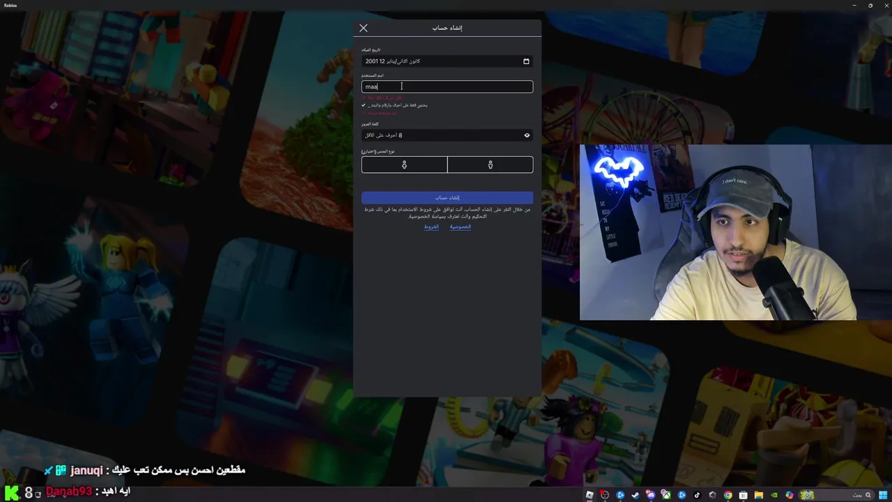
Task: Toggle password visibility with the eye icon
Action: pos(527,135)
